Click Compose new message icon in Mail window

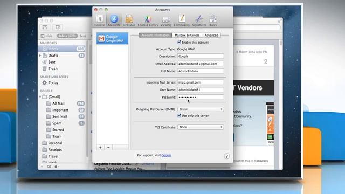(58, 27)
